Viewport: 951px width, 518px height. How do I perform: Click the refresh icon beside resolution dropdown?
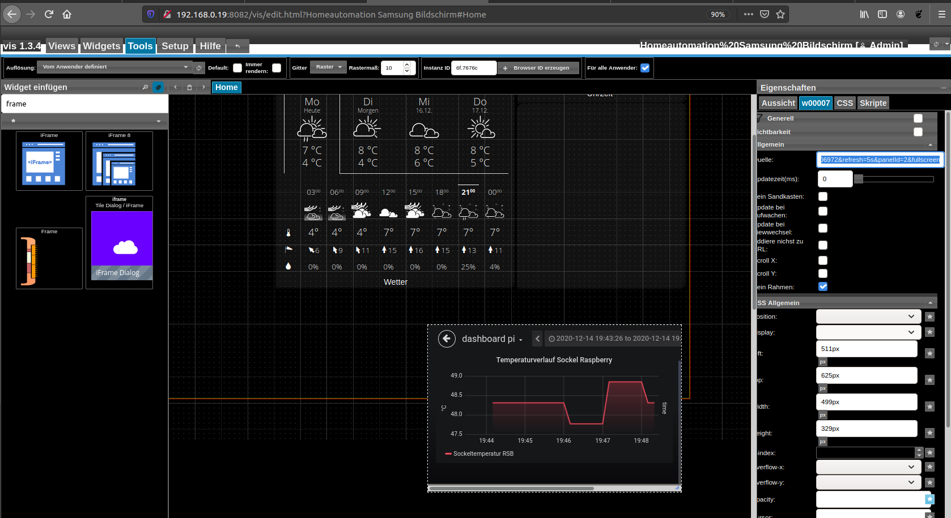point(199,68)
